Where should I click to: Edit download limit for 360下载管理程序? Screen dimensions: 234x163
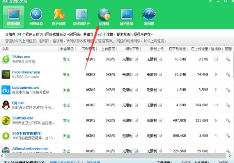click(136, 136)
